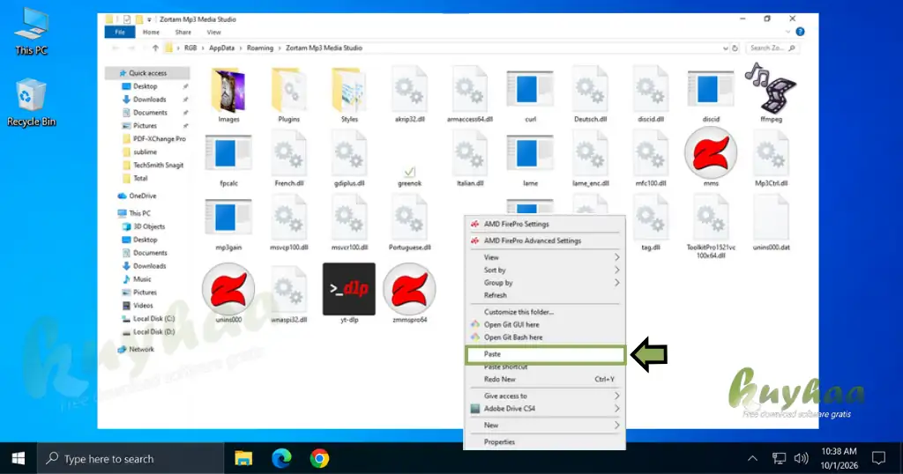Open the File ribbon tab
Screen dimensions: 903x474
coord(120,33)
